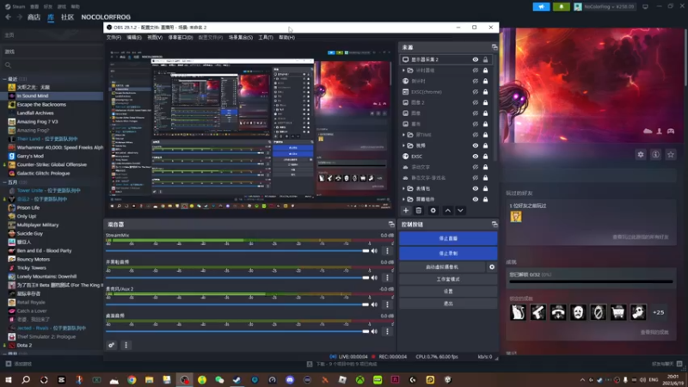
Task: Show the 图像 2 source
Action: pos(476,102)
